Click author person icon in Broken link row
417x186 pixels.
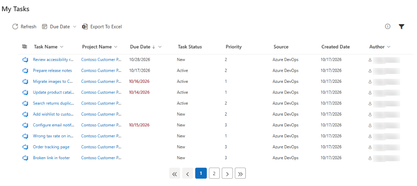[370, 158]
